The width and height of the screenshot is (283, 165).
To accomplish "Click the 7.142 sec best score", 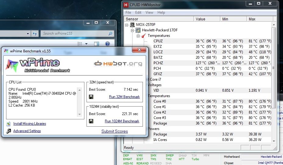I will coord(131,90).
